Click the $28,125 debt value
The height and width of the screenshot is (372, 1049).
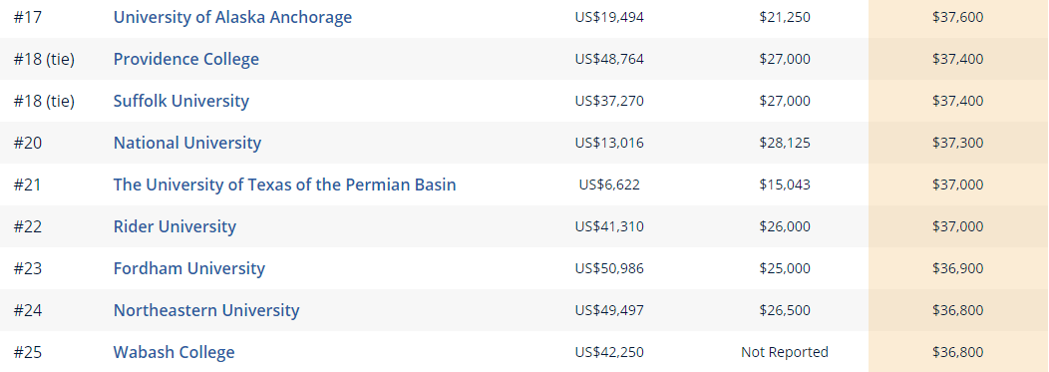click(785, 143)
